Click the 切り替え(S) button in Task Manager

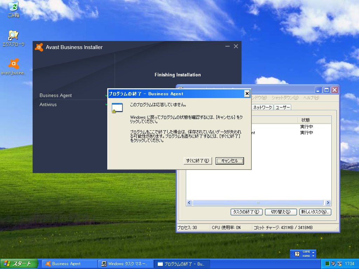pyautogui.click(x=281, y=212)
